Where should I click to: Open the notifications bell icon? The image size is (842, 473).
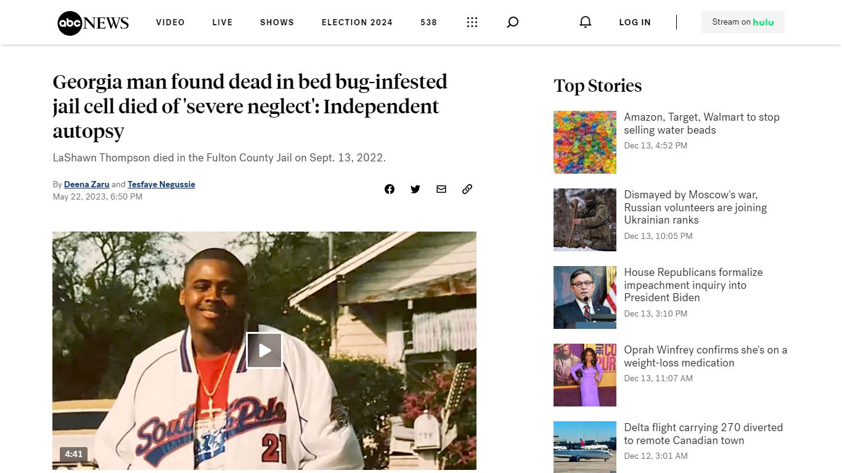click(x=586, y=22)
